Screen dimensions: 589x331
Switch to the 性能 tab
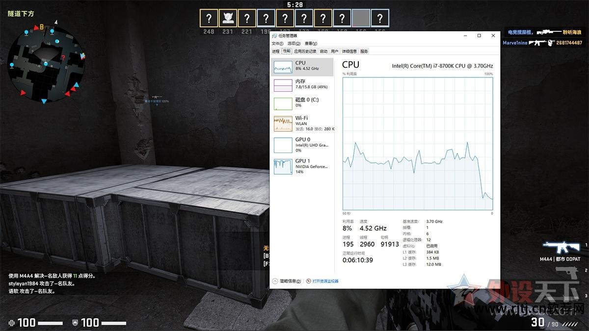coord(286,51)
